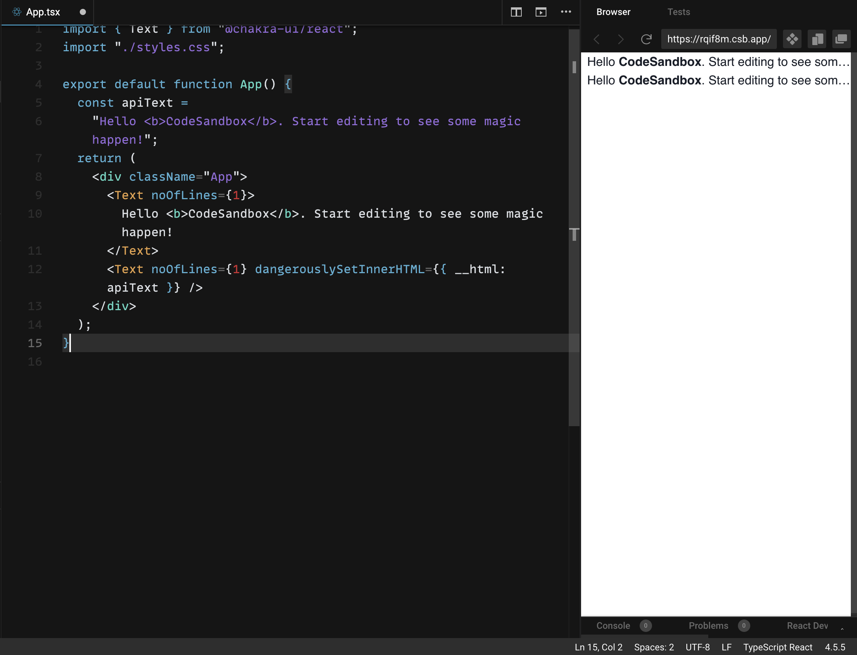Open the split editor layout icon
This screenshot has height=655, width=857.
coord(516,12)
